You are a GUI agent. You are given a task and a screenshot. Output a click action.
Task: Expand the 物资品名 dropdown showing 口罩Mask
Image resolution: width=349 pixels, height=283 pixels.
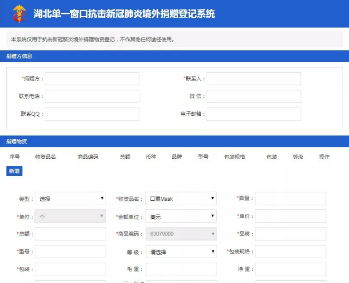coord(181,198)
